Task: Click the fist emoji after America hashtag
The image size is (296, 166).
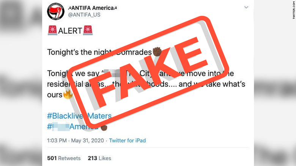Action: coord(104,127)
